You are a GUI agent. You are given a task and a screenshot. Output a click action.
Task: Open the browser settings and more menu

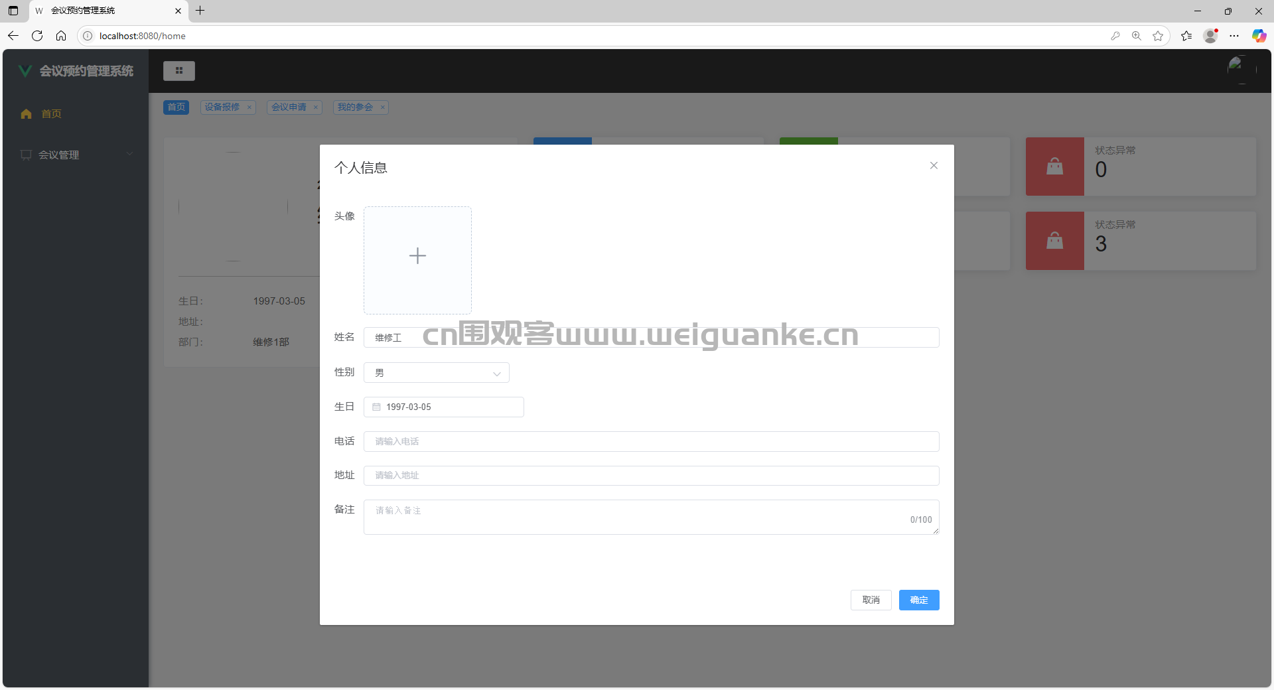(x=1234, y=36)
